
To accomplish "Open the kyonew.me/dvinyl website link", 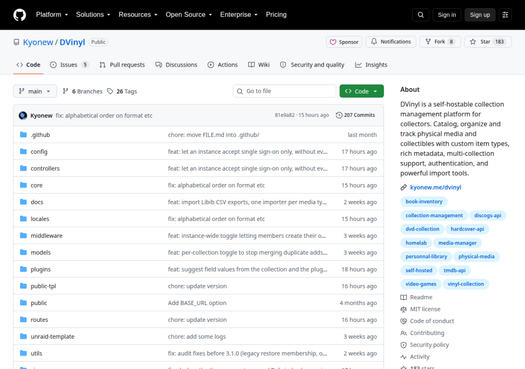I will tap(435, 188).
